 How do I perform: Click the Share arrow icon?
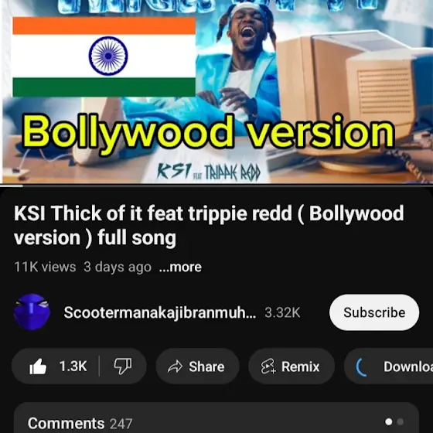(x=175, y=367)
